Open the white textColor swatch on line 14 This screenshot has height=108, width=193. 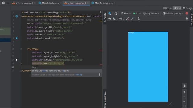pyautogui.click(x=17, y=60)
